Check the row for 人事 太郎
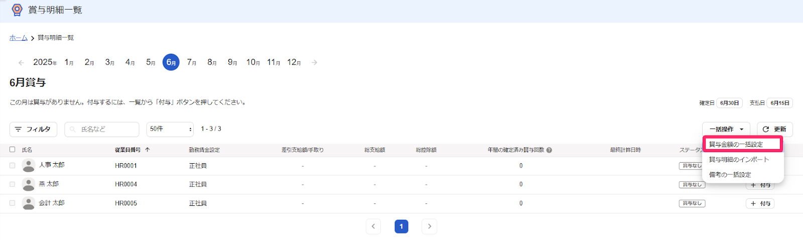The image size is (803, 240). 13,165
